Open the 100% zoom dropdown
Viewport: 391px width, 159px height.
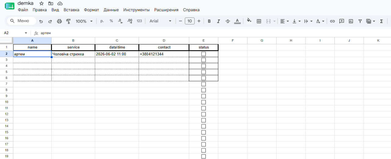pyautogui.click(x=84, y=21)
